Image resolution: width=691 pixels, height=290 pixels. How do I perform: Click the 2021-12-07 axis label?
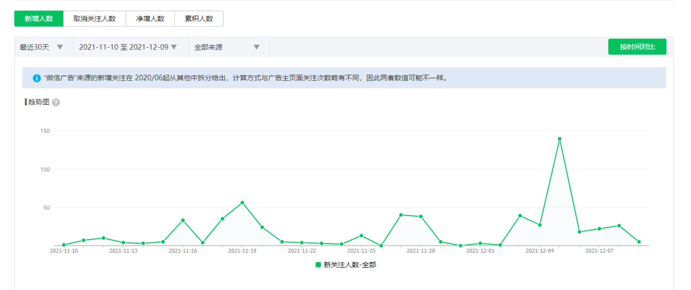tap(599, 251)
